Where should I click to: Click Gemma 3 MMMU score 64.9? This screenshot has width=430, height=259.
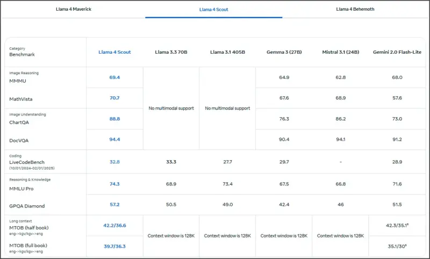click(x=284, y=77)
